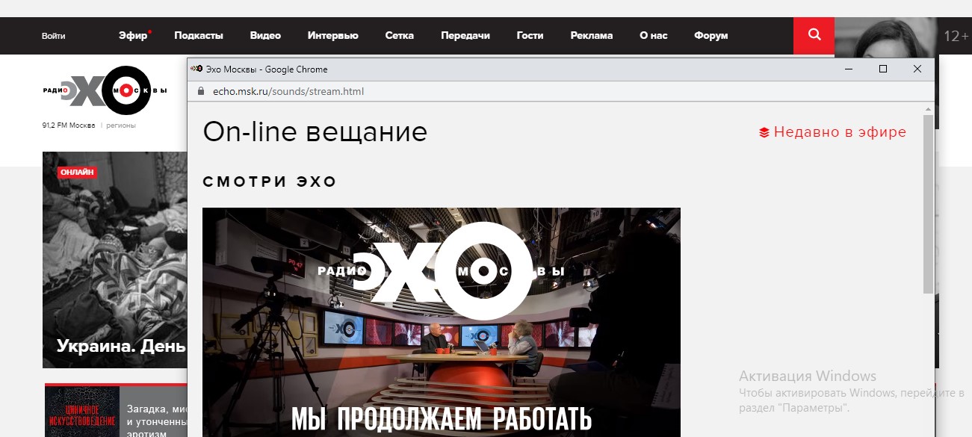Click the red search magnifier icon
The width and height of the screenshot is (972, 437).
click(x=814, y=35)
